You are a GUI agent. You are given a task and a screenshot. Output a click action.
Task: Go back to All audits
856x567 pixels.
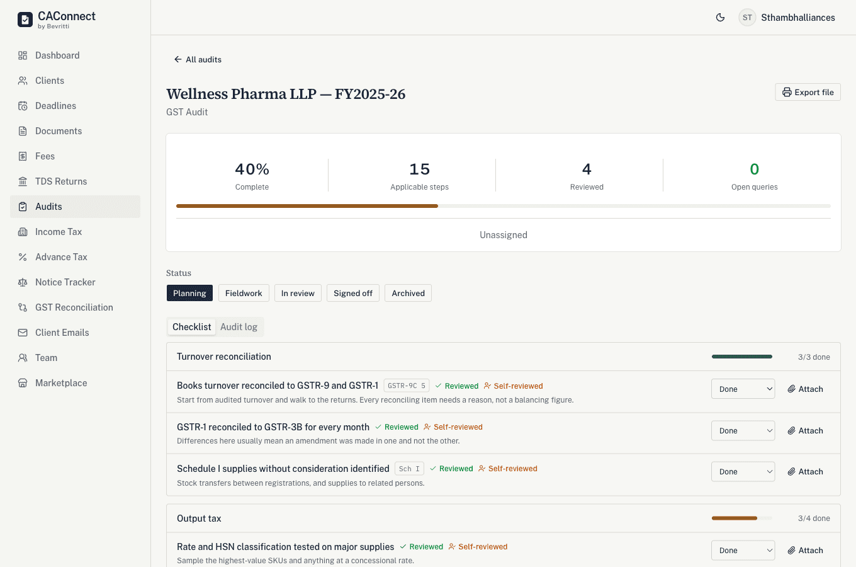point(198,59)
